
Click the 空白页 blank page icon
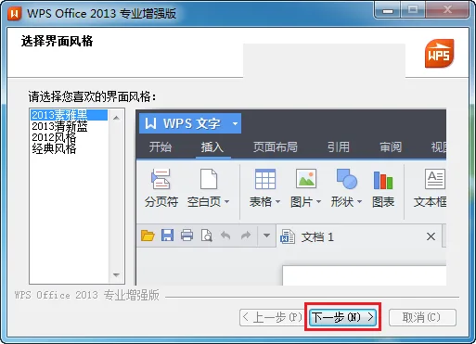coord(209,179)
